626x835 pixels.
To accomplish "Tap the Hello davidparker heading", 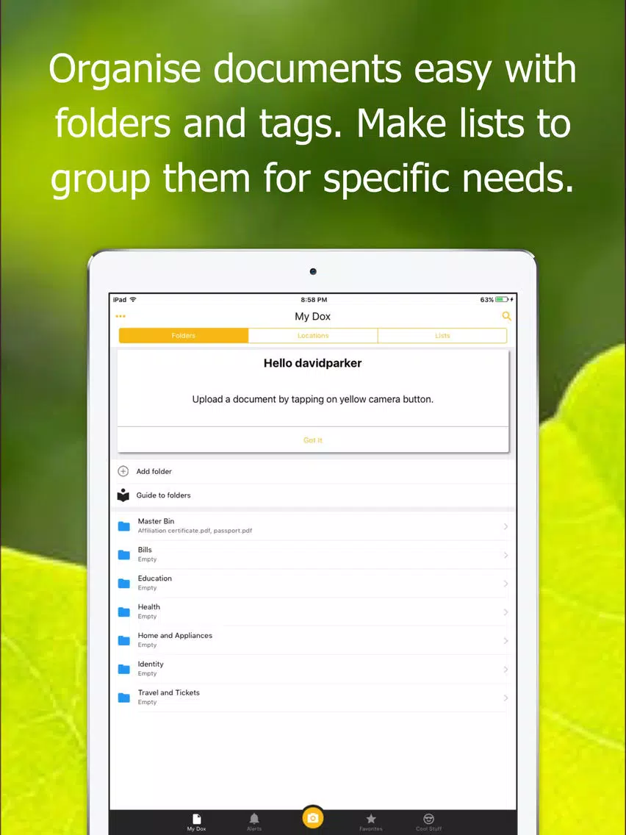I will 313,363.
